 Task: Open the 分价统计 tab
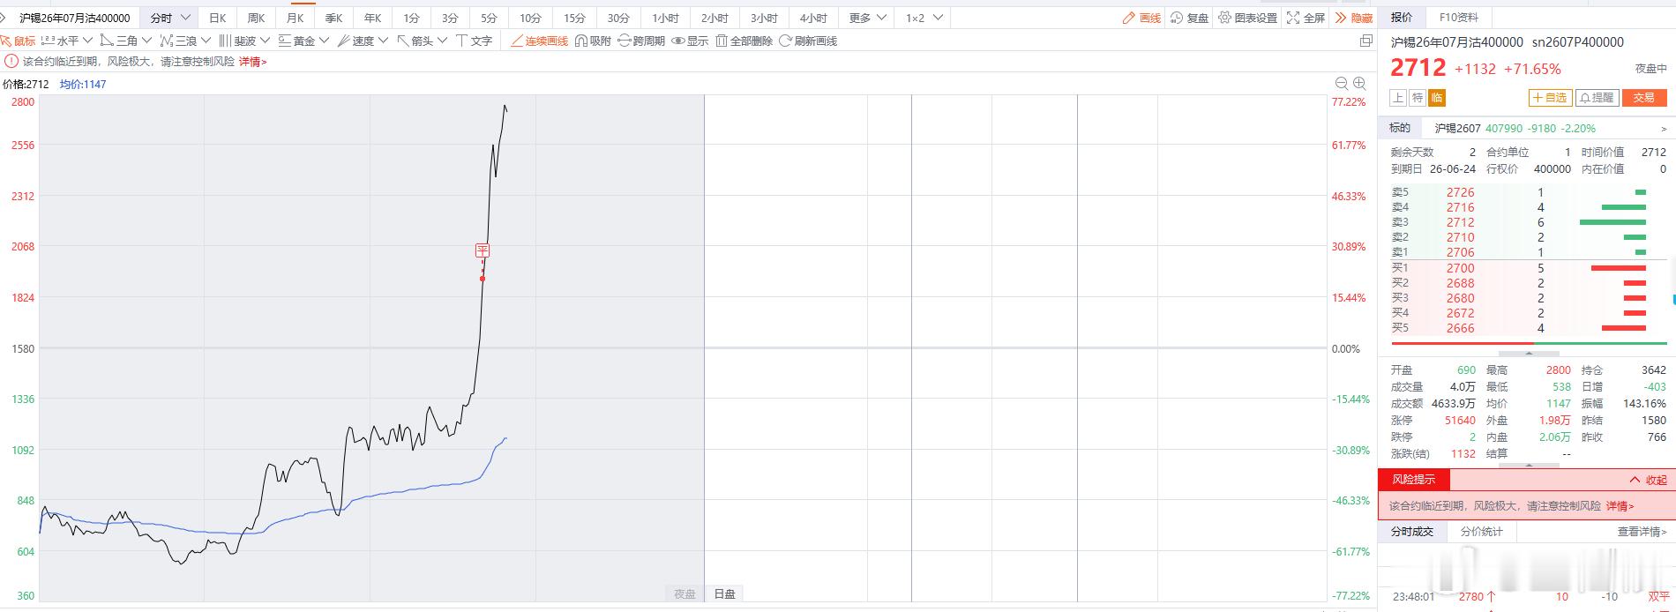point(1481,531)
